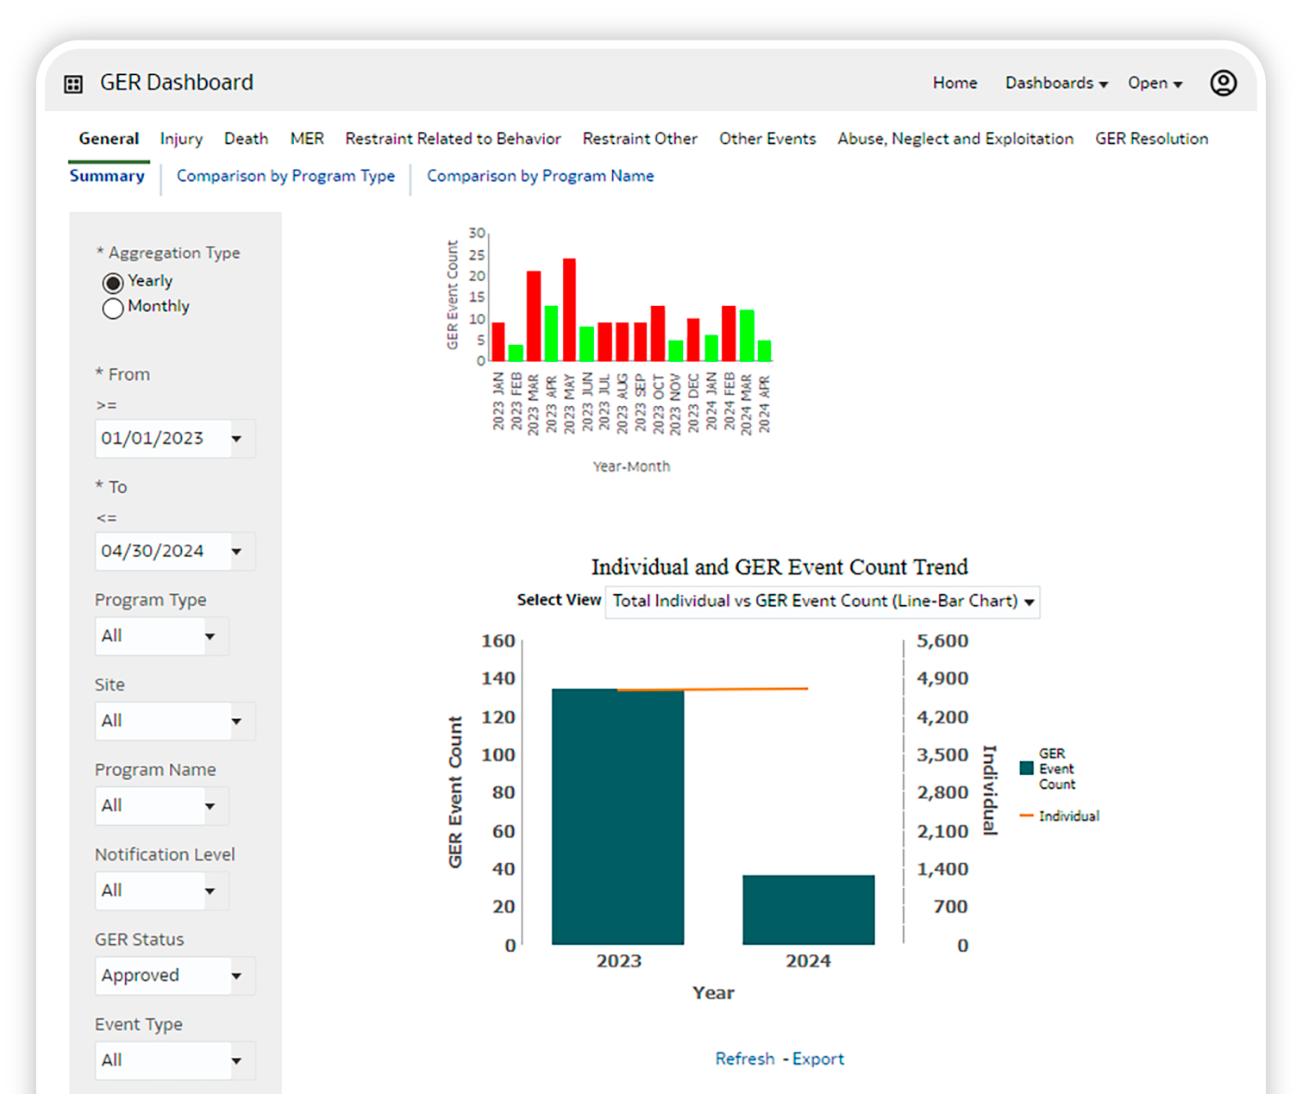Open the From date dropdown
The width and height of the screenshot is (1302, 1094).
coord(236,439)
